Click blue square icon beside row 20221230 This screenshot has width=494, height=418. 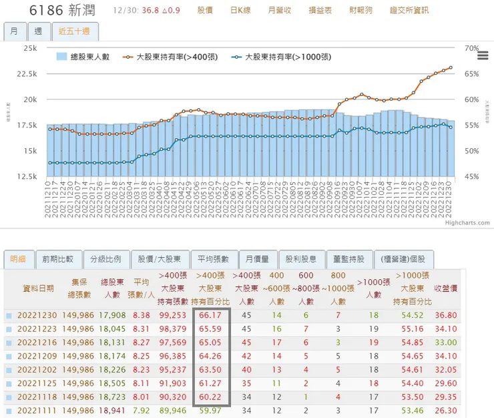9,316
